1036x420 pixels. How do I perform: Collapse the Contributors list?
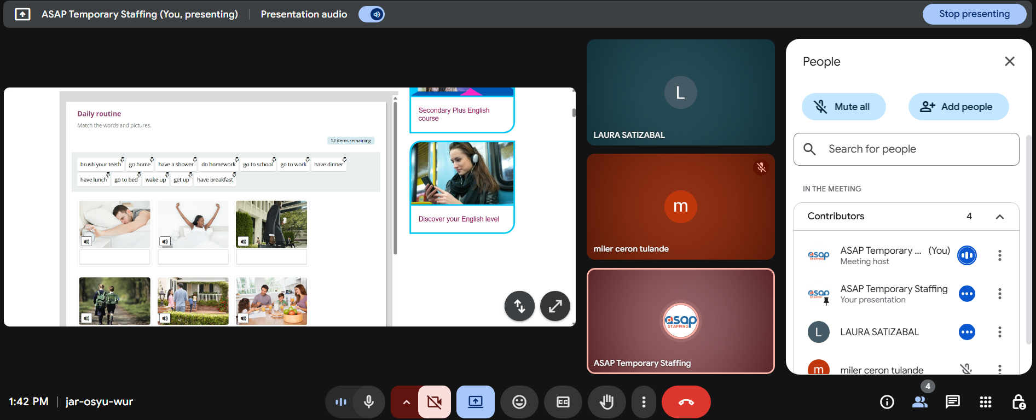999,217
